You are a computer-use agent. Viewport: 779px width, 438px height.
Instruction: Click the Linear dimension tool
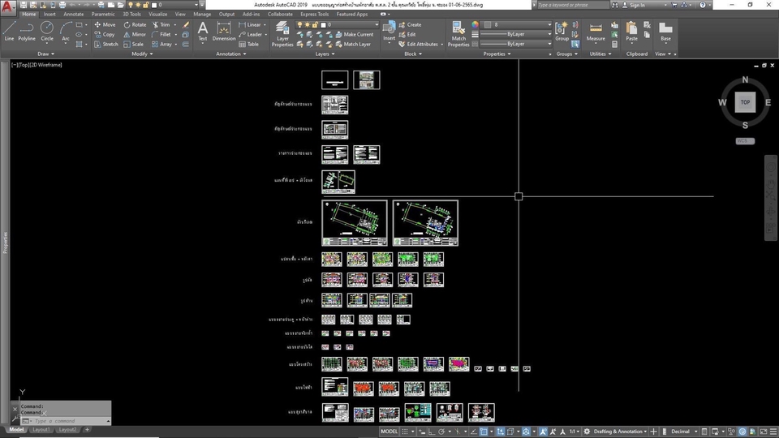pos(249,24)
